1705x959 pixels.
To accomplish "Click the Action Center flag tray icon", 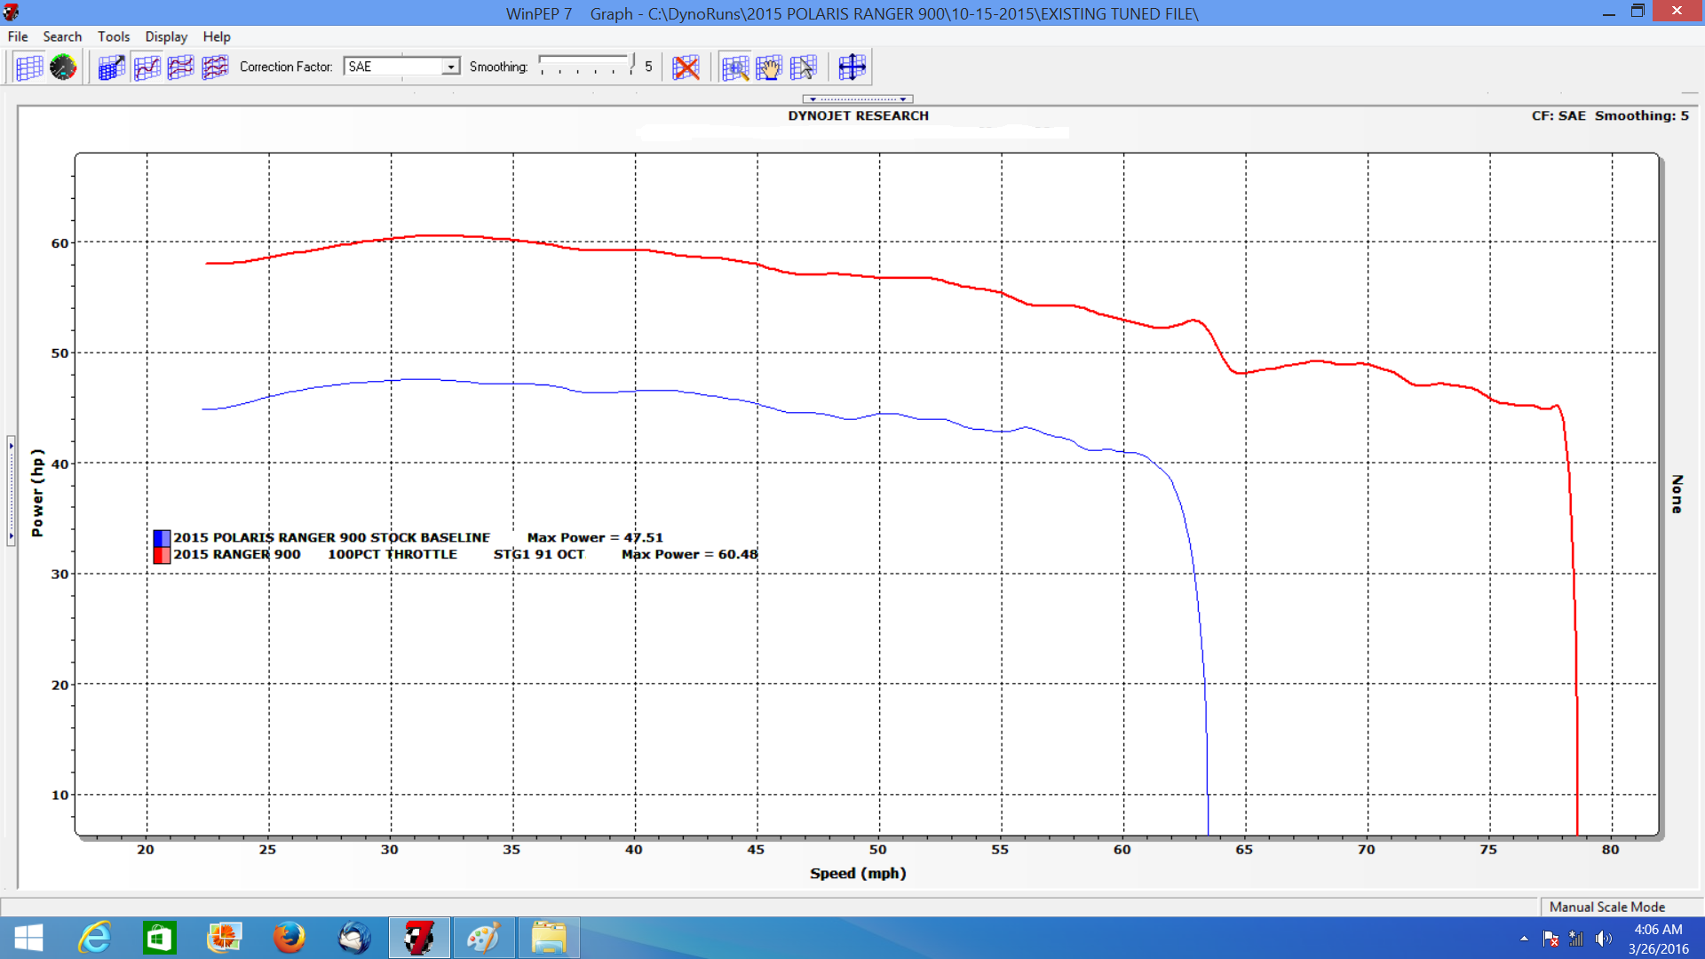I will [x=1551, y=939].
